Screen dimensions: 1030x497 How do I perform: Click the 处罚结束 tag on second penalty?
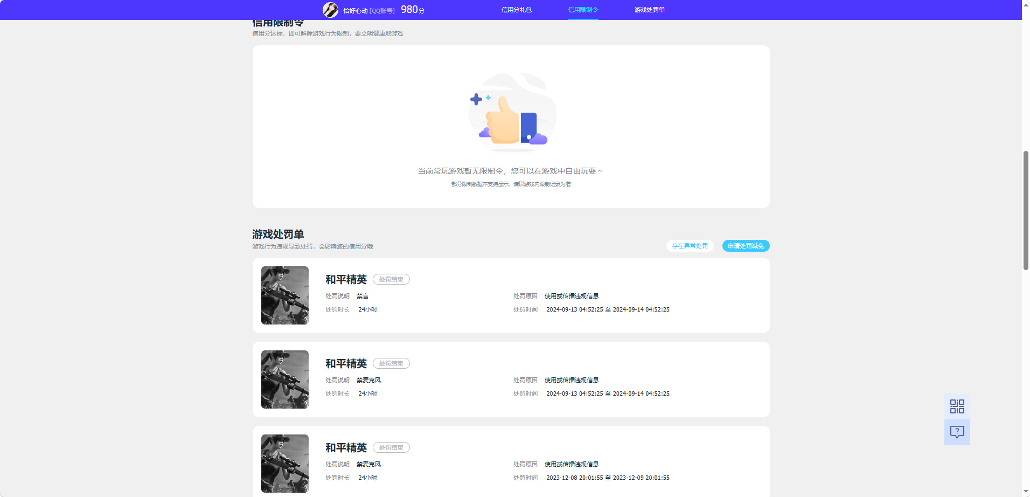pos(391,363)
